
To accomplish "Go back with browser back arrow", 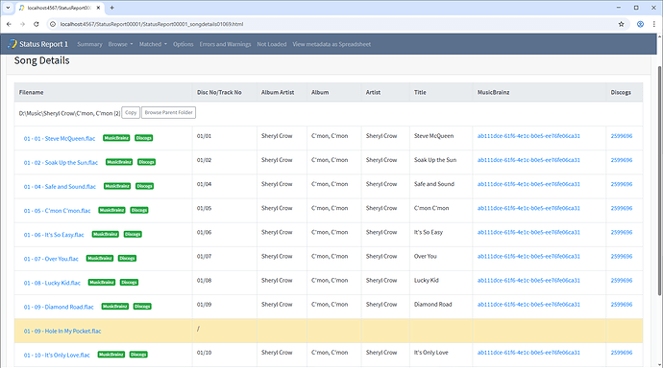I will tap(9, 24).
